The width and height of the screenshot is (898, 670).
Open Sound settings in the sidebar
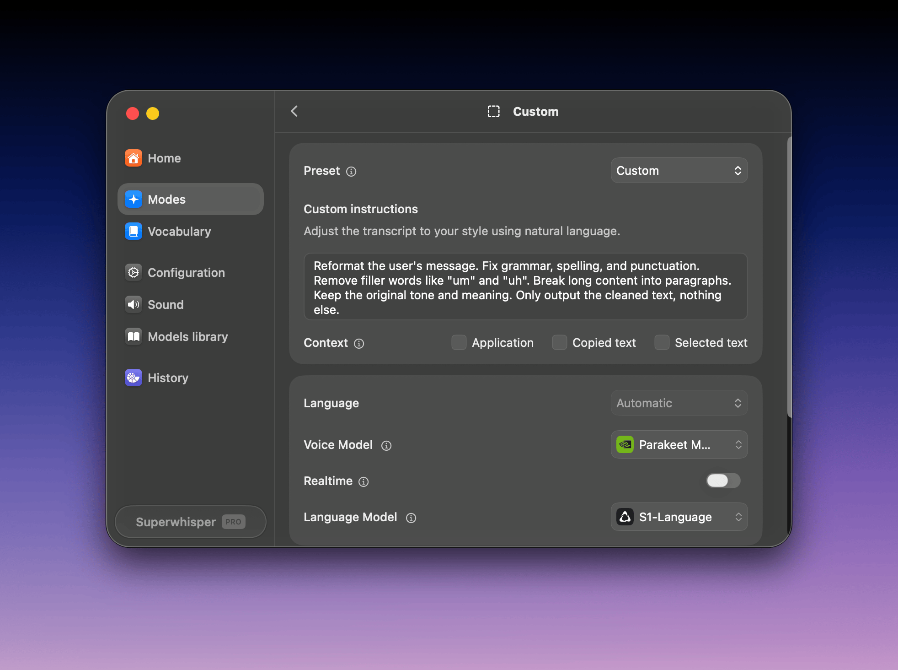click(x=191, y=305)
